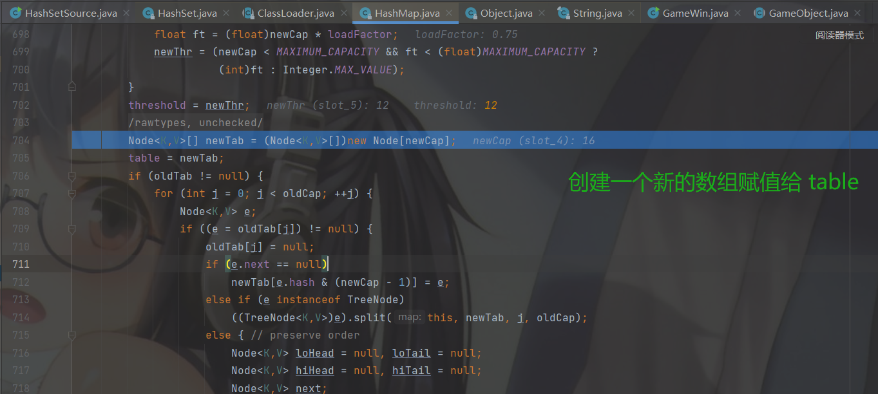This screenshot has width=878, height=394.
Task: Click the HashSetSource.java class file icon
Action: click(x=15, y=13)
